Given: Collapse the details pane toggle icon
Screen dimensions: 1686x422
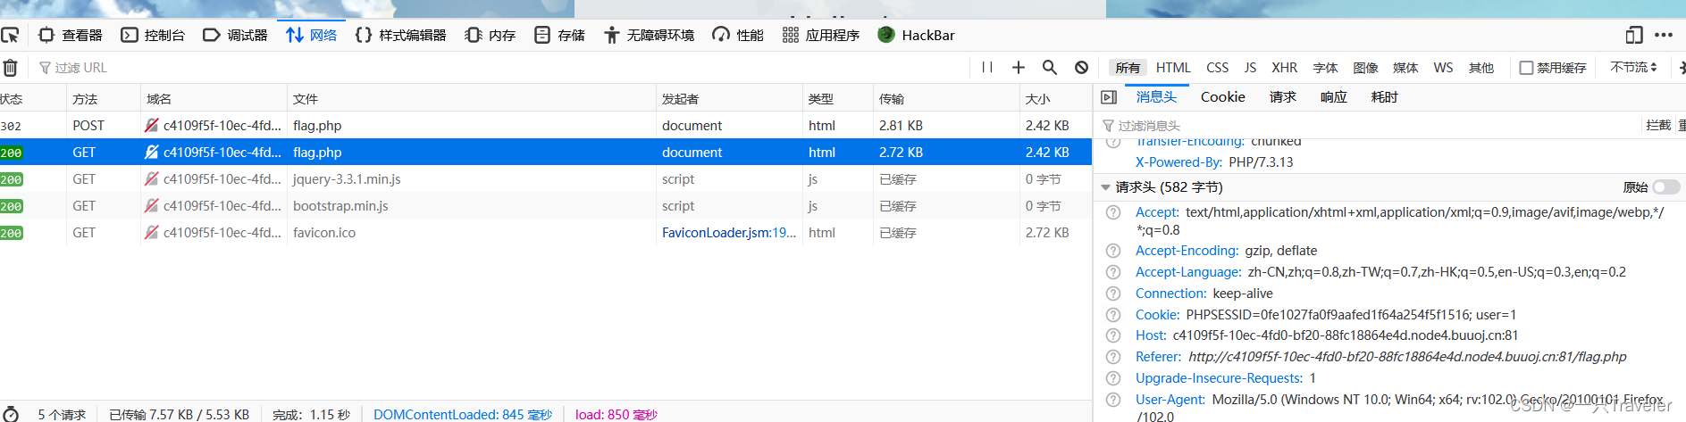Looking at the screenshot, I should pos(1109,97).
